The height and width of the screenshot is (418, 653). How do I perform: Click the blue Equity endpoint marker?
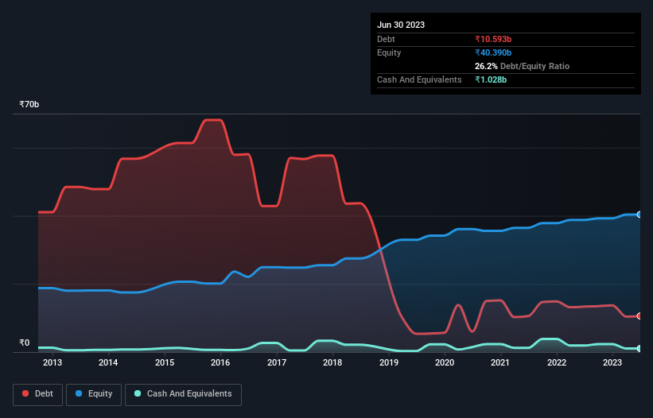click(639, 215)
